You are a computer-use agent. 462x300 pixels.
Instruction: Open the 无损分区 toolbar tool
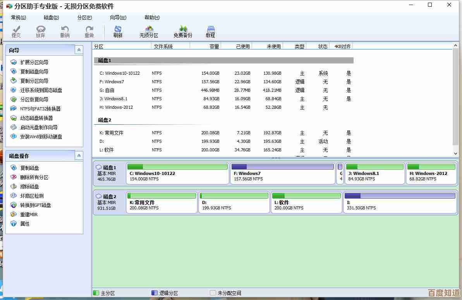tap(149, 31)
